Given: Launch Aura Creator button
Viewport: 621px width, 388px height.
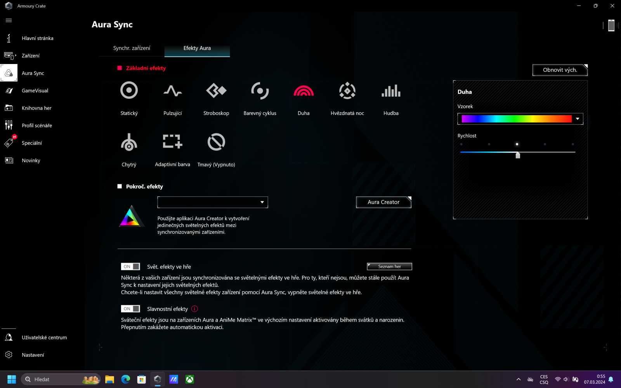Looking at the screenshot, I should 383,202.
